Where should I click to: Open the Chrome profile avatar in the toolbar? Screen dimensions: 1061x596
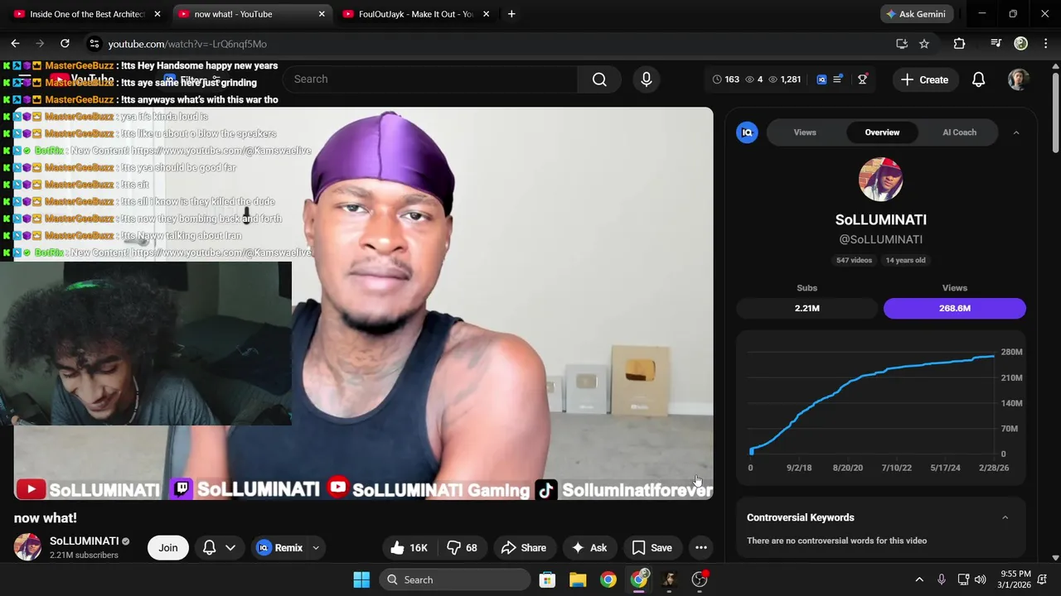click(x=1020, y=44)
